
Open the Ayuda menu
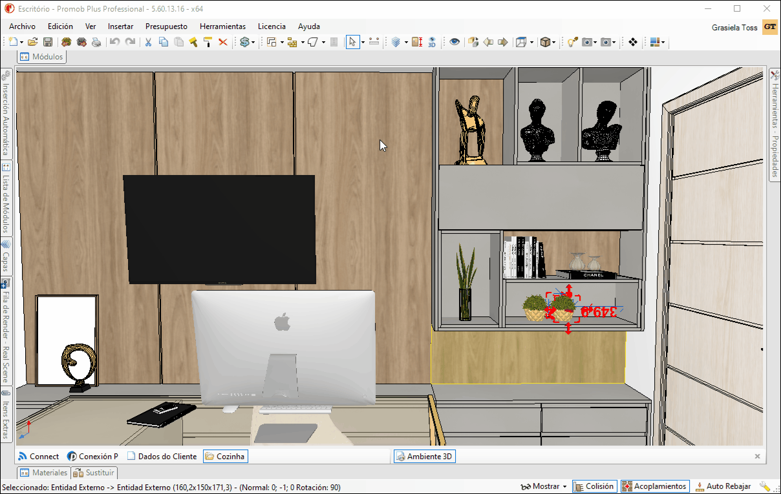pyautogui.click(x=309, y=26)
